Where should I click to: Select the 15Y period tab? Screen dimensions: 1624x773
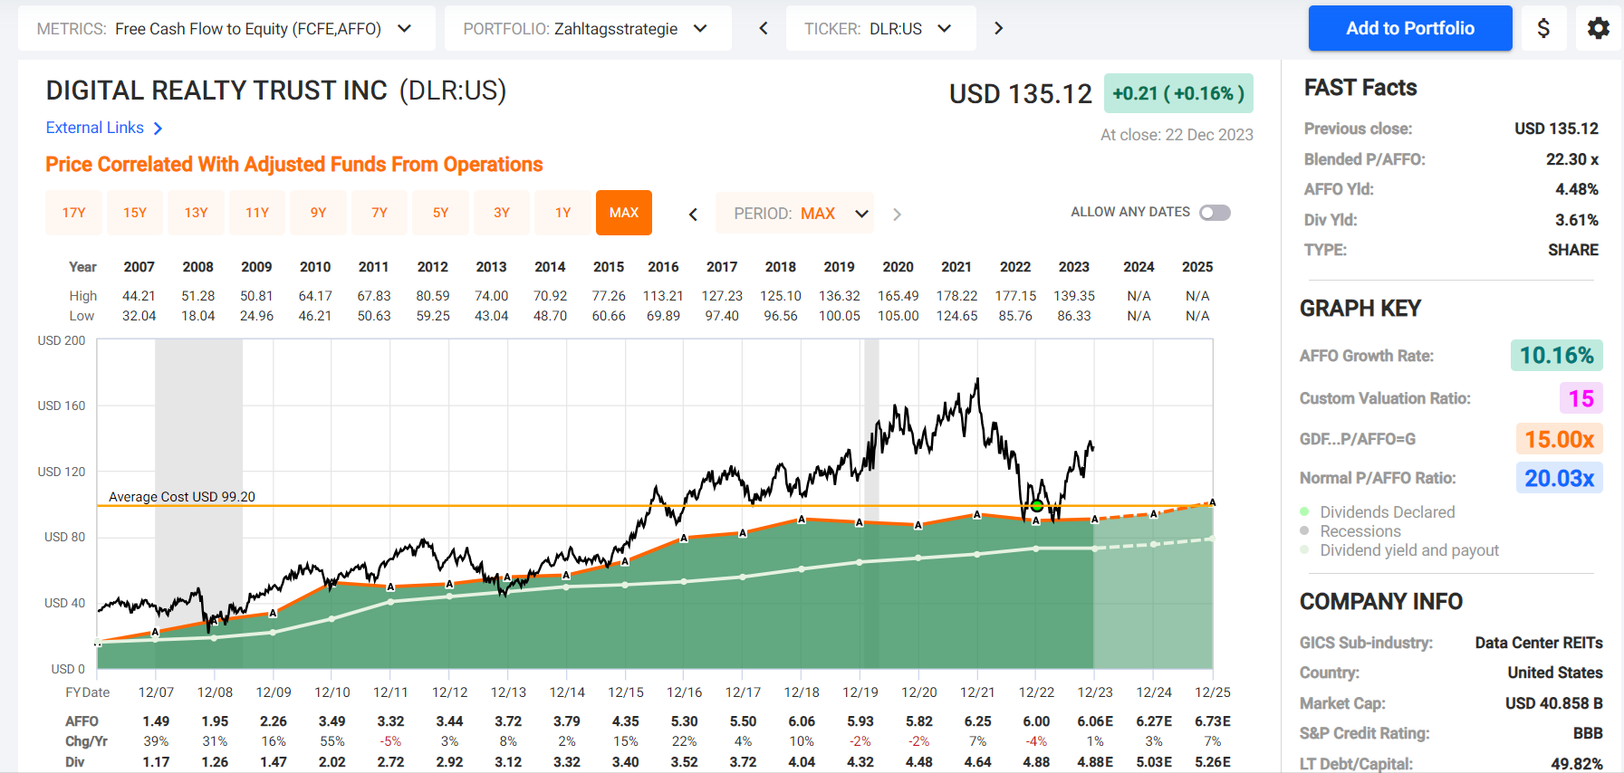point(135,213)
